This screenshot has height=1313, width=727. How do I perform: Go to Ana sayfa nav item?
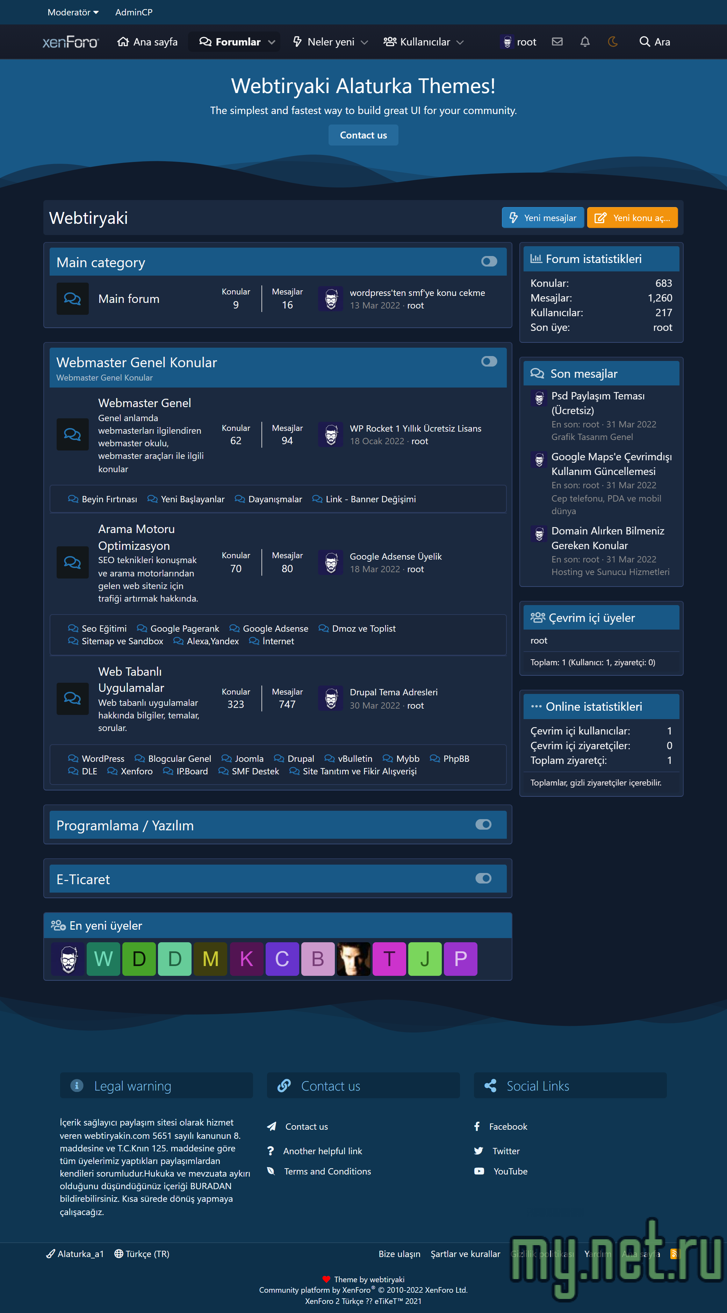147,42
